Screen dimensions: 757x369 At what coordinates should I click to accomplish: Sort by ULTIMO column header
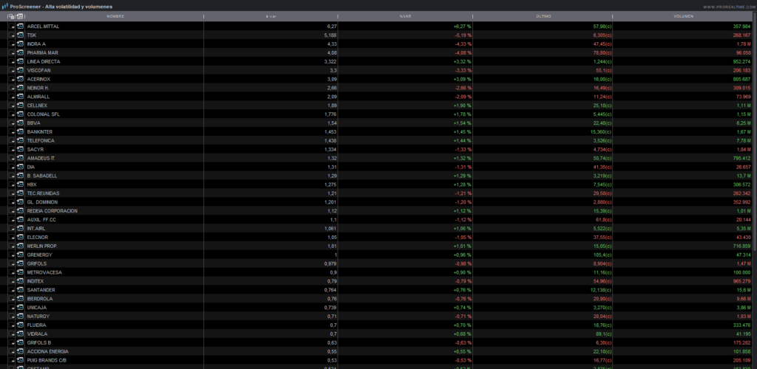point(543,16)
